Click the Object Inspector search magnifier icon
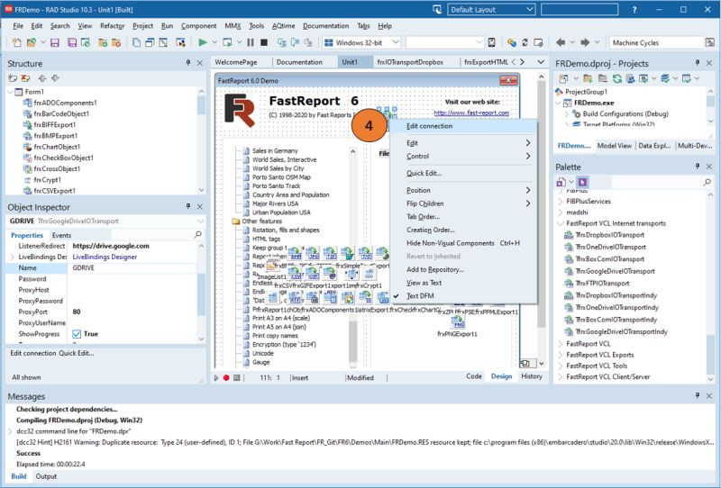This screenshot has height=488, width=721. (x=197, y=235)
